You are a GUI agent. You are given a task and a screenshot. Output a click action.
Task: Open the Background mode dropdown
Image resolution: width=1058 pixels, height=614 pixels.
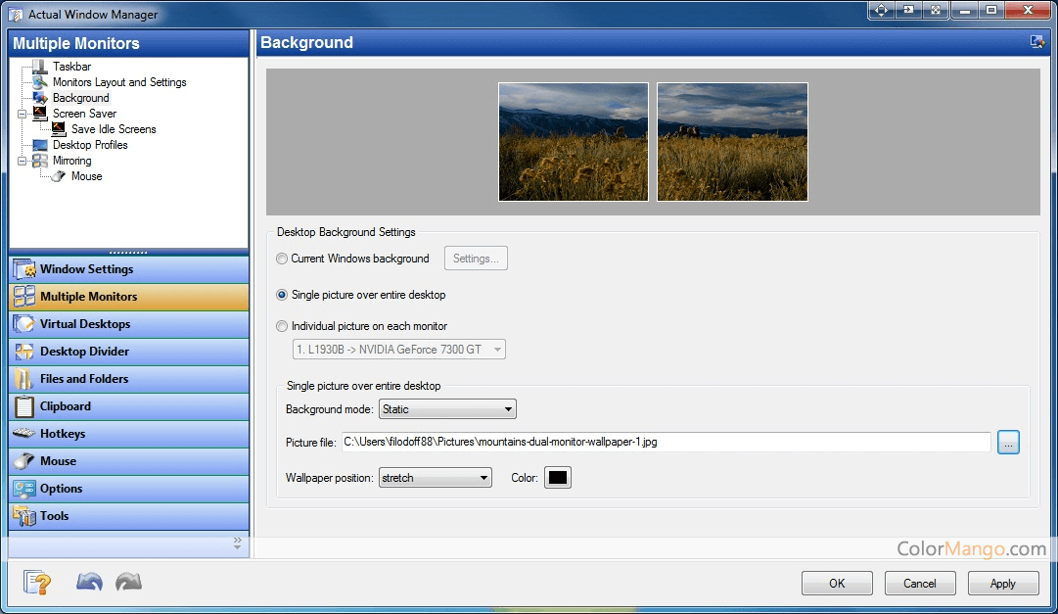click(447, 409)
